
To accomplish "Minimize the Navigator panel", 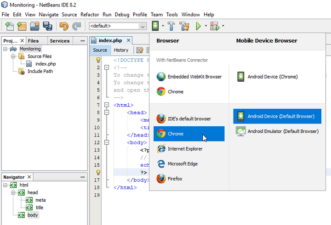I will (x=83, y=177).
